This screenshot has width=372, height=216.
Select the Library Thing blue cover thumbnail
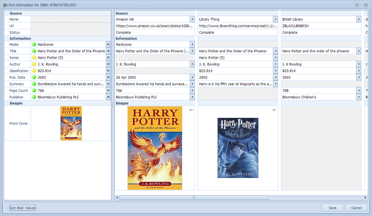(x=238, y=148)
